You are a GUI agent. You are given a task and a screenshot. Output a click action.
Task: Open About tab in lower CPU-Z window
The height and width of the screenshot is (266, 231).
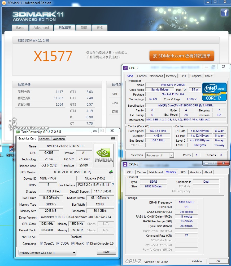click(208, 172)
